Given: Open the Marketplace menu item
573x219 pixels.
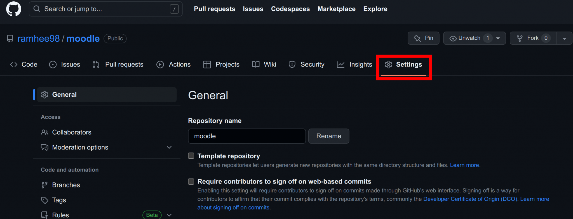Looking at the screenshot, I should 336,9.
